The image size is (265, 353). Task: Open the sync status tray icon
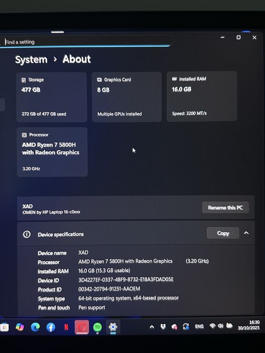(186, 326)
